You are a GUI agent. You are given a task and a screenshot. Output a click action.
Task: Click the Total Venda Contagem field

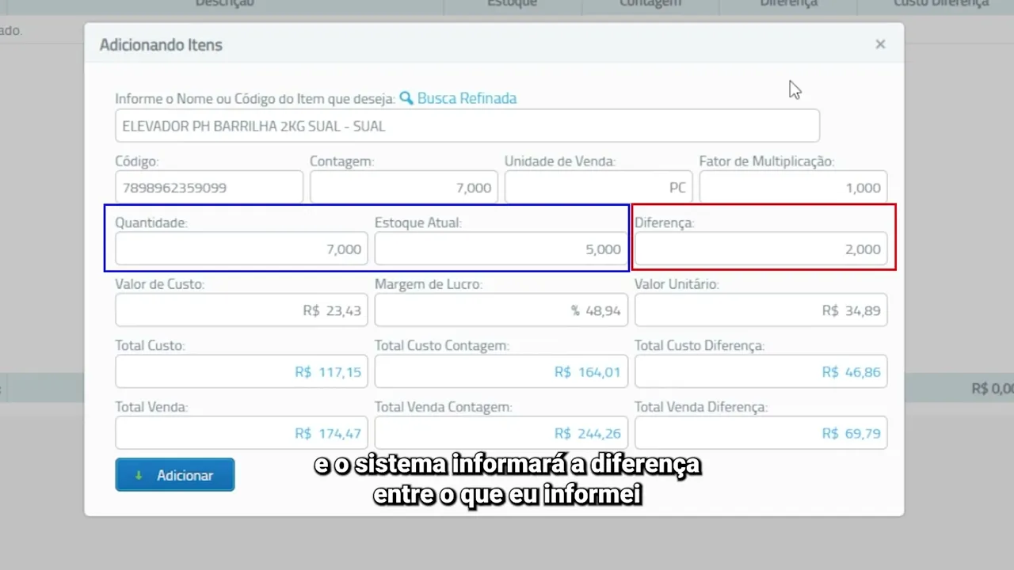[x=501, y=433]
